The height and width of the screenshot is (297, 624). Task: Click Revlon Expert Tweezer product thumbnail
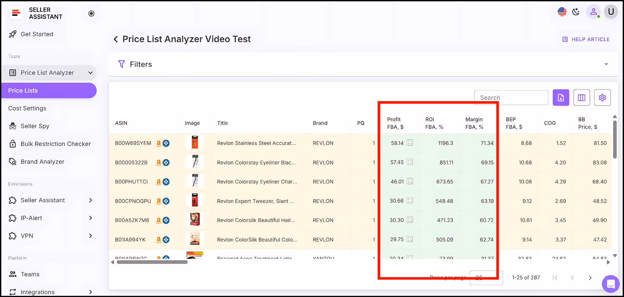point(195,200)
